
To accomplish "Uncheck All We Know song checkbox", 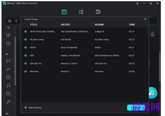I will 26,31.
